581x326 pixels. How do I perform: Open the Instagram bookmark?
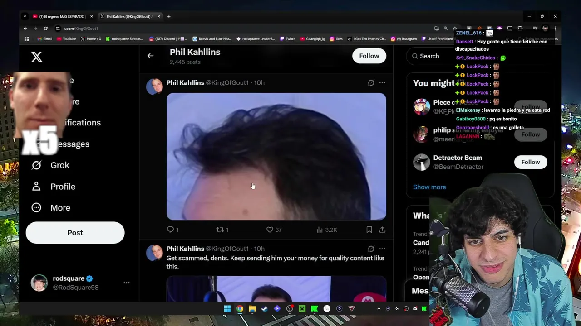404,39
